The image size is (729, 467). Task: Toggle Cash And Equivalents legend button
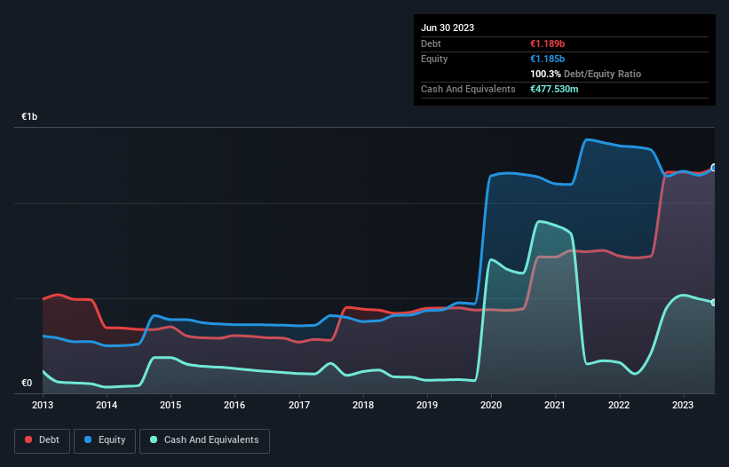204,440
